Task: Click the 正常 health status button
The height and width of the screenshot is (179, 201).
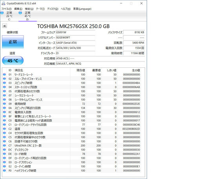Action: click(x=13, y=42)
